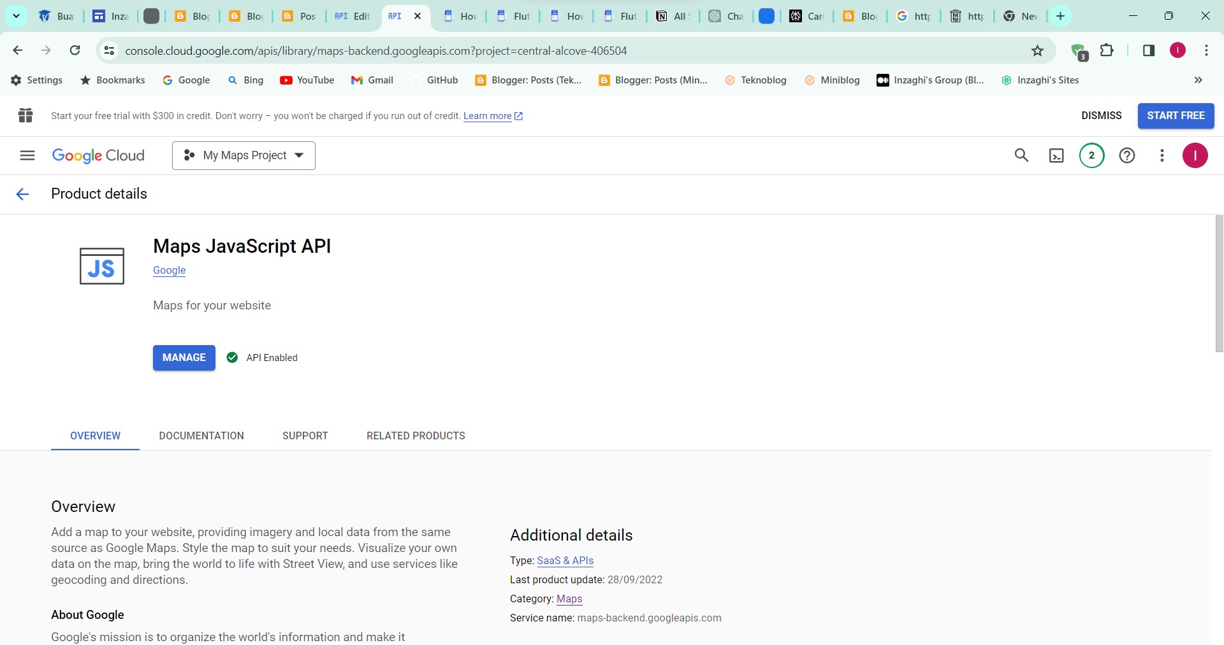Switch to the All Notion browser tab
The width and height of the screenshot is (1224, 645).
(x=673, y=17)
